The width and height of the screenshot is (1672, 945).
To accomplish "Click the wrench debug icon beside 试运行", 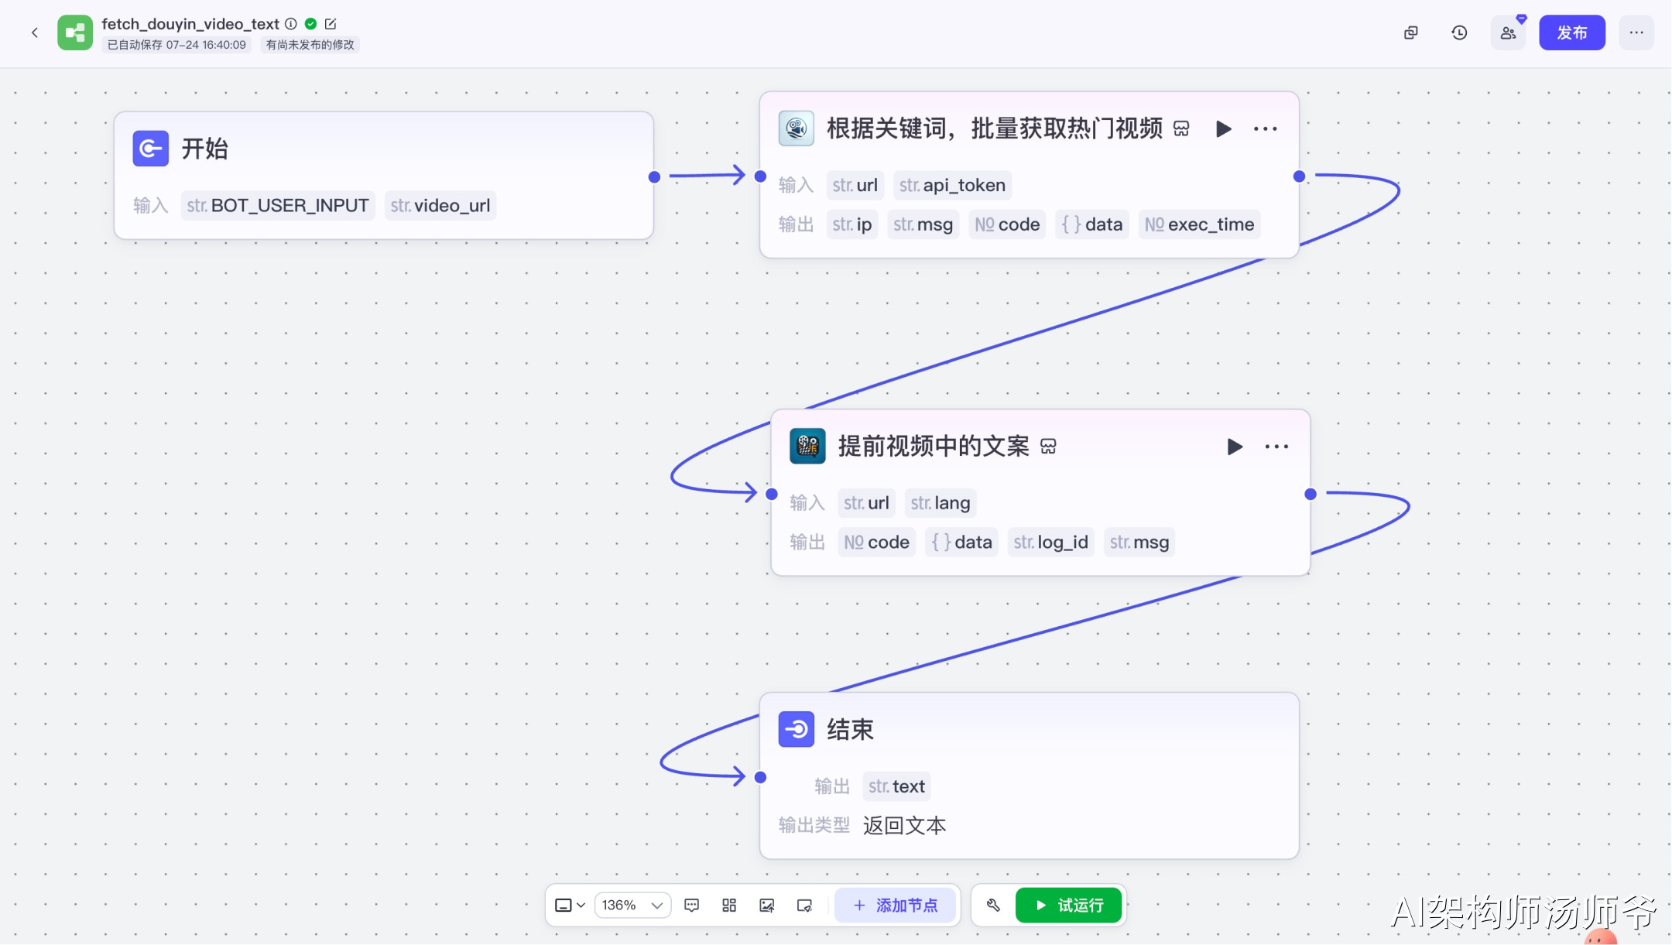I will (x=993, y=906).
